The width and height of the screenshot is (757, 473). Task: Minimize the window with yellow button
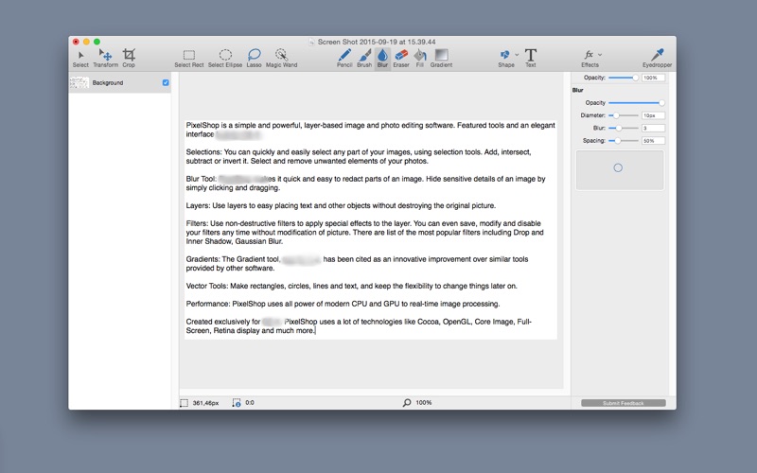pos(86,42)
